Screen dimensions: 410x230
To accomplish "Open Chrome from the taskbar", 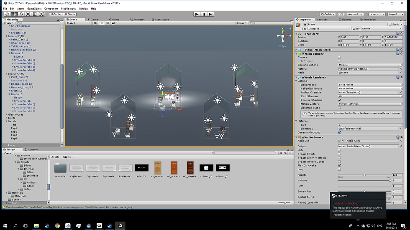I will pos(57,225).
